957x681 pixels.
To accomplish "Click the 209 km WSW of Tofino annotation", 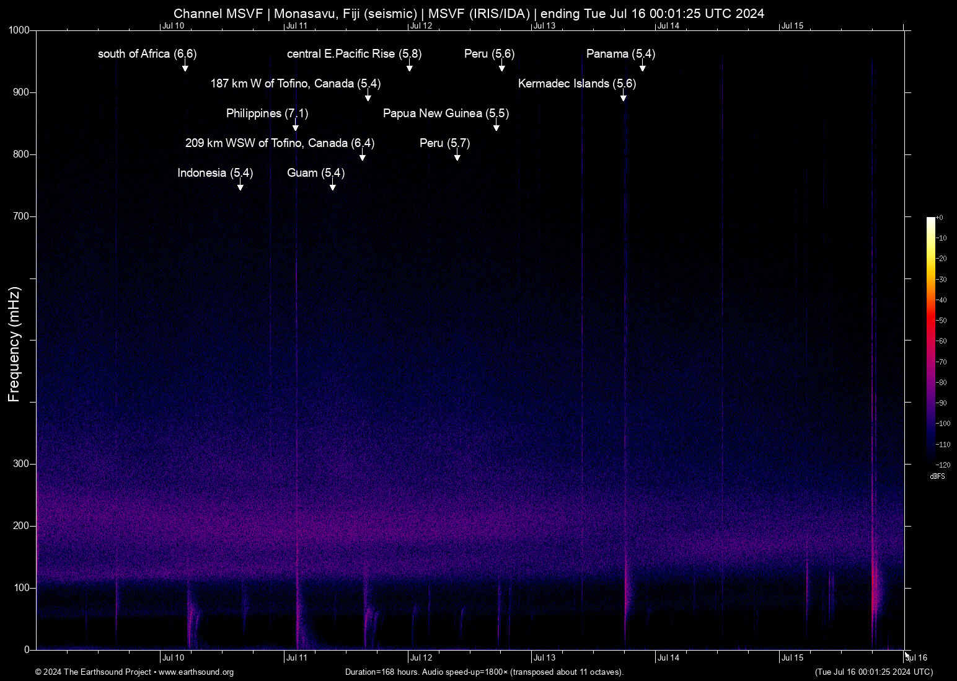I will pyautogui.click(x=280, y=143).
